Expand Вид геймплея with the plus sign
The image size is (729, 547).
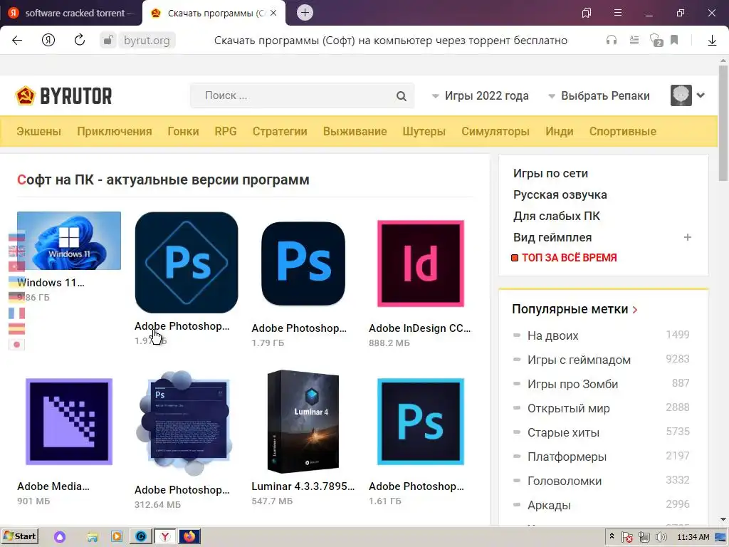688,237
